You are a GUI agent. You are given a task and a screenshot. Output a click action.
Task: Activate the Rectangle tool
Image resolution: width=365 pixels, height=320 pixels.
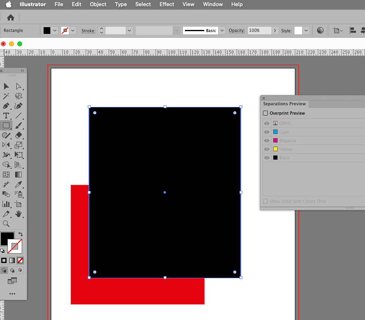pos(7,125)
